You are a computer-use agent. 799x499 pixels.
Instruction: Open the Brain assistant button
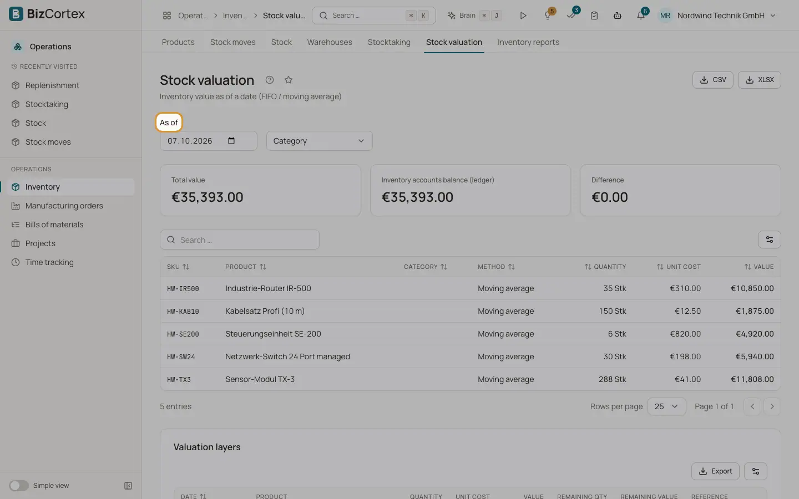(474, 16)
